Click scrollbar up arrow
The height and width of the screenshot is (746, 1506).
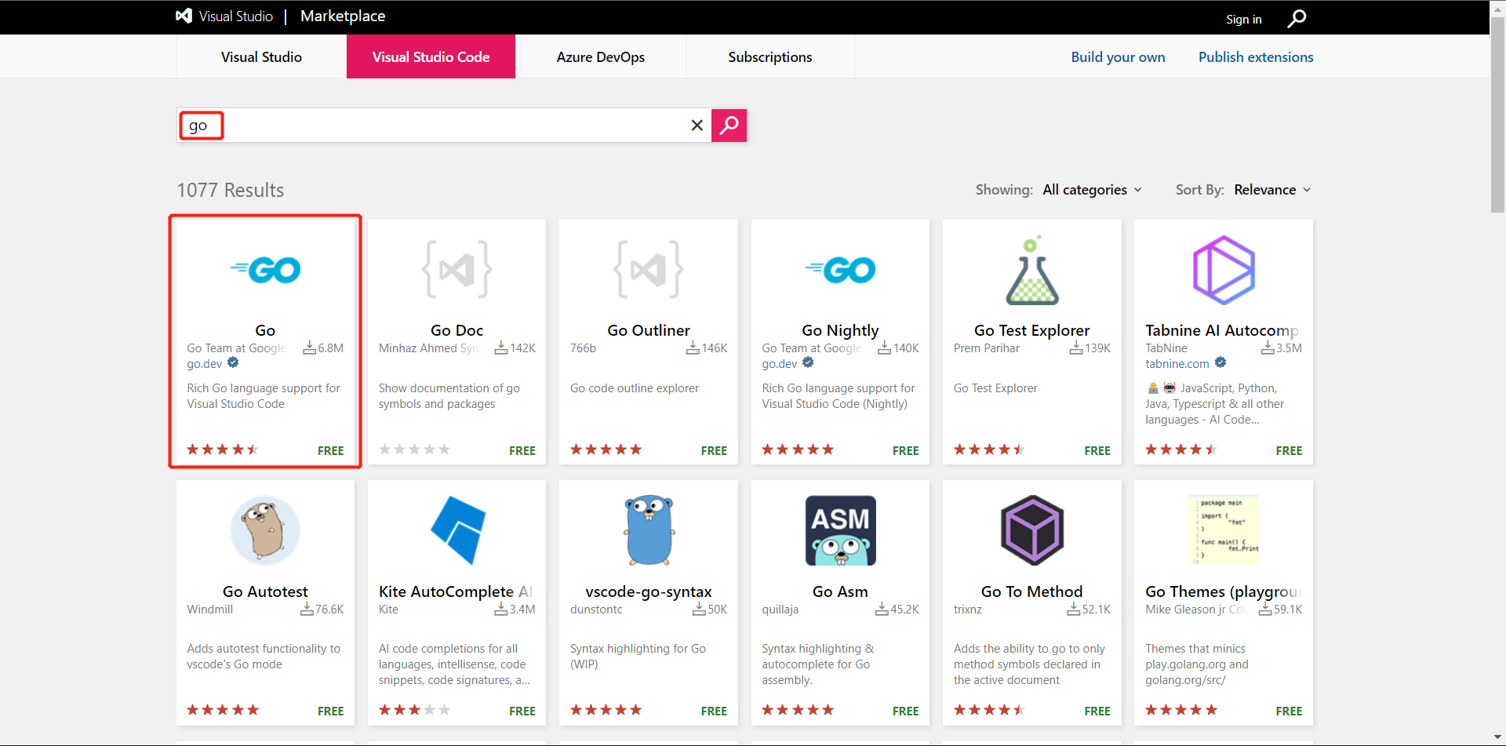(x=1497, y=7)
